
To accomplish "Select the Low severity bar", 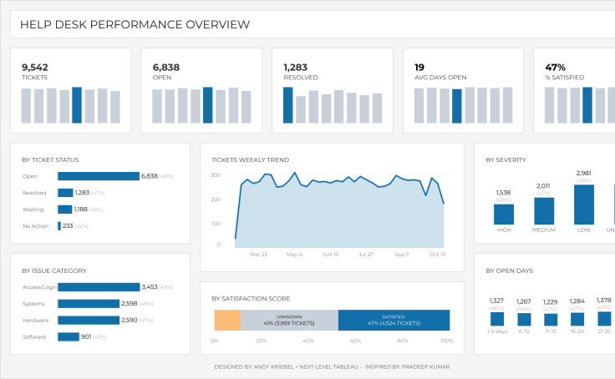I will coord(584,205).
